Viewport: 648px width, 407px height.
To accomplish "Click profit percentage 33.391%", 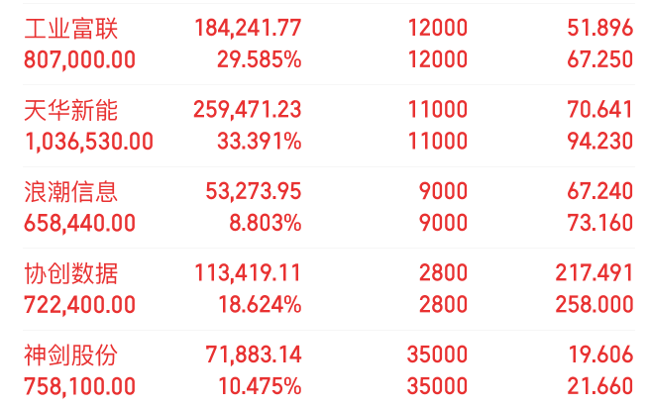I will coord(260,142).
